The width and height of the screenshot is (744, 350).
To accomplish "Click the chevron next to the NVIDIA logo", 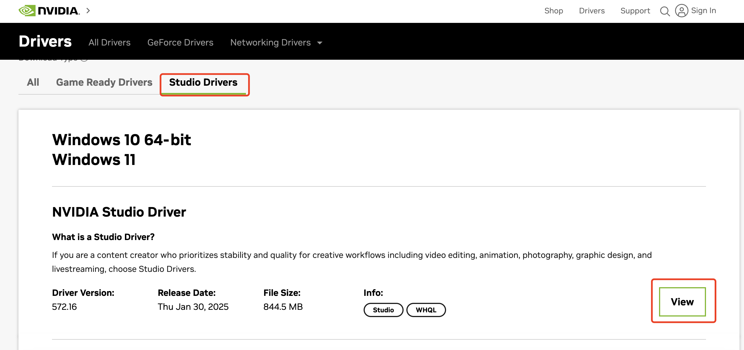I will click(x=88, y=11).
